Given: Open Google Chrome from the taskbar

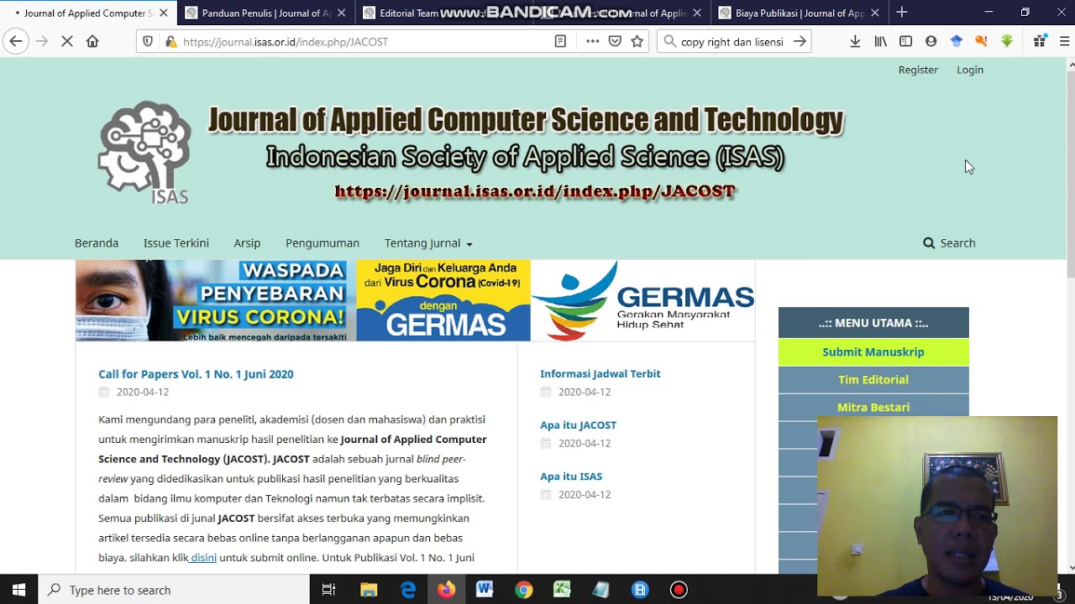Looking at the screenshot, I should click(523, 590).
